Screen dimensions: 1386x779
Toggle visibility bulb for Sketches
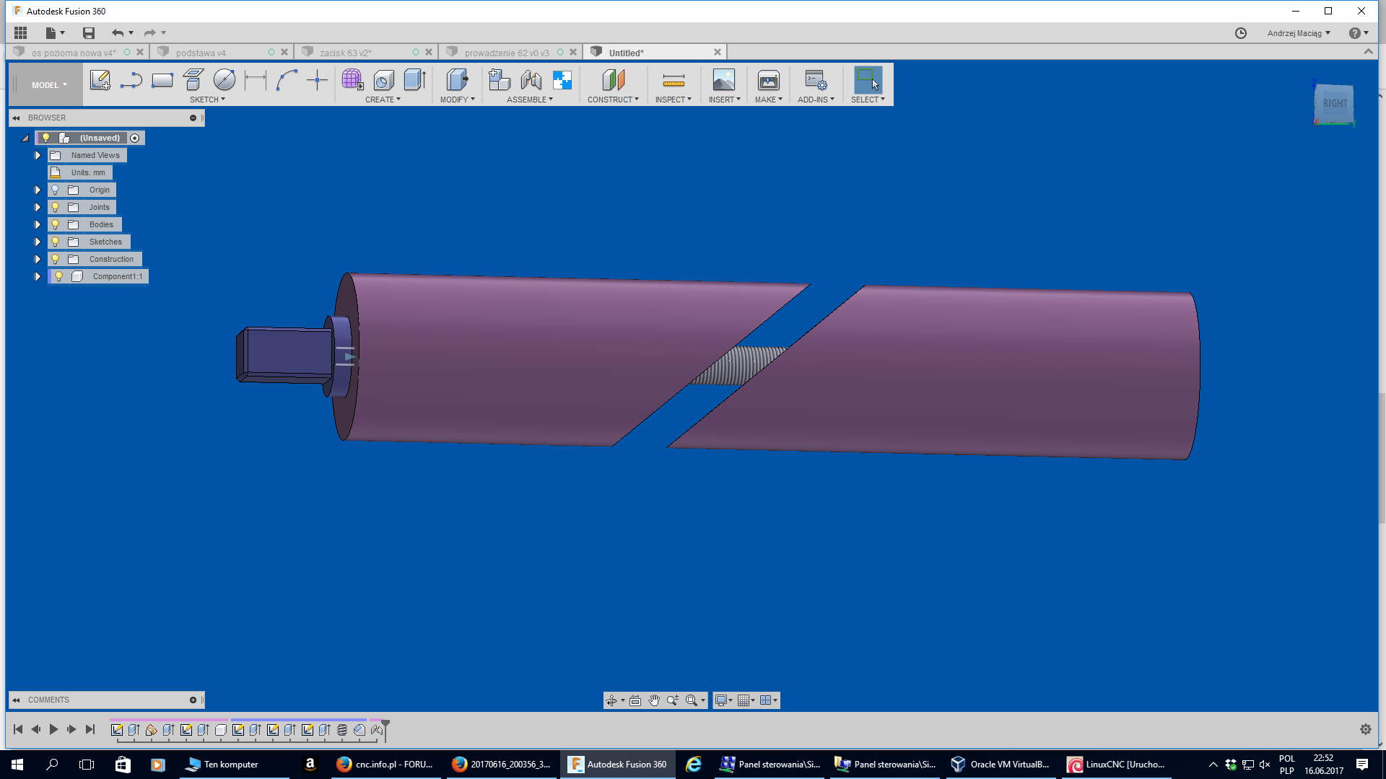click(x=55, y=242)
